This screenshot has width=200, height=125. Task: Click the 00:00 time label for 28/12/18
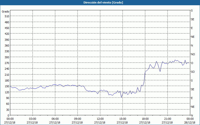[190, 119]
